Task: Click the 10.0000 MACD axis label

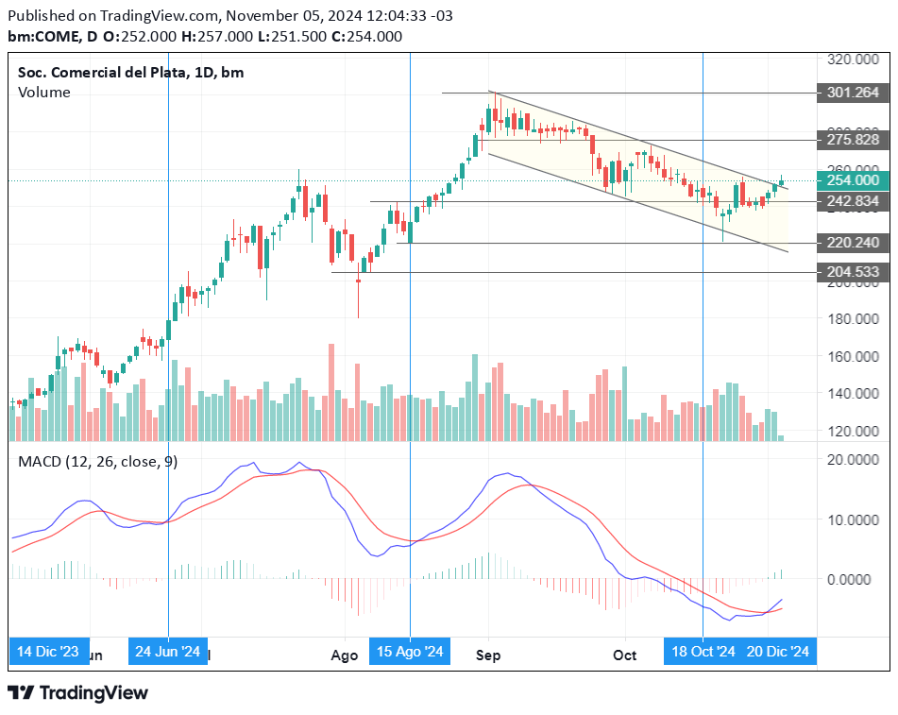Action: (853, 520)
